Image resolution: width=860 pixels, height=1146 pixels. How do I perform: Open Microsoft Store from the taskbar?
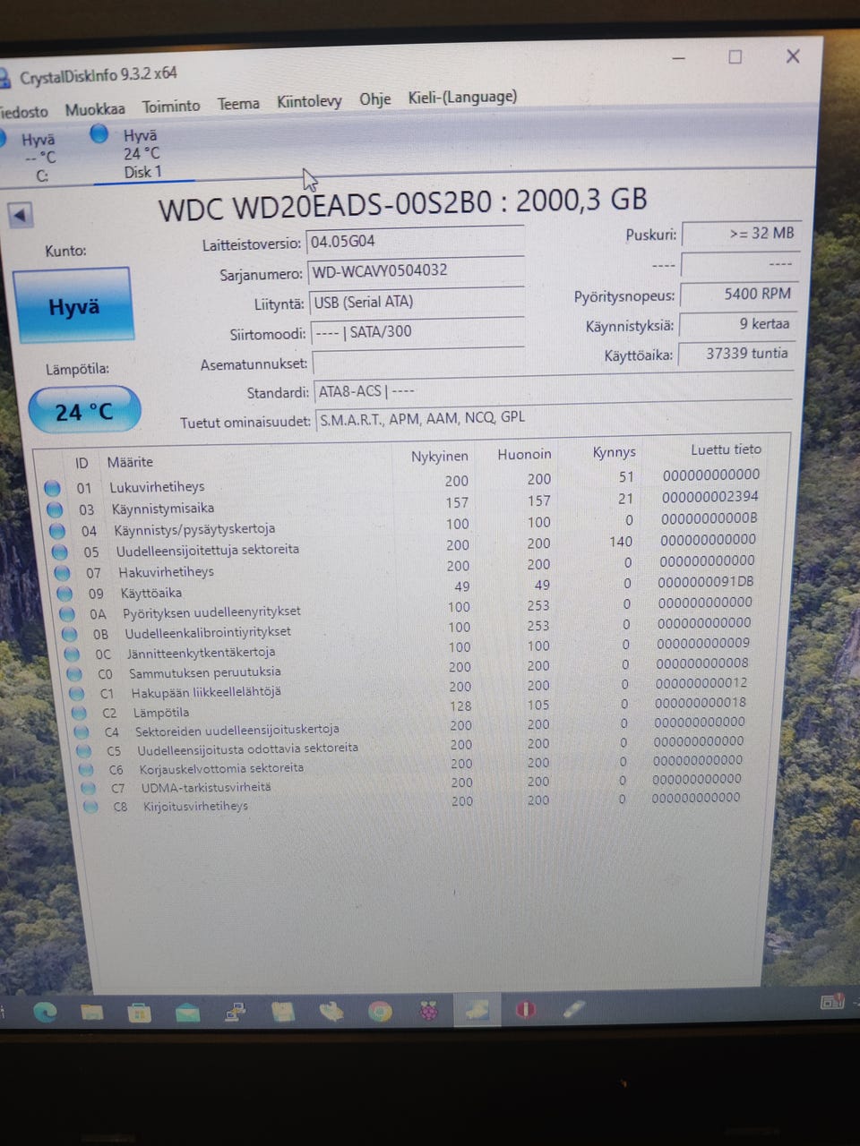point(139,1013)
